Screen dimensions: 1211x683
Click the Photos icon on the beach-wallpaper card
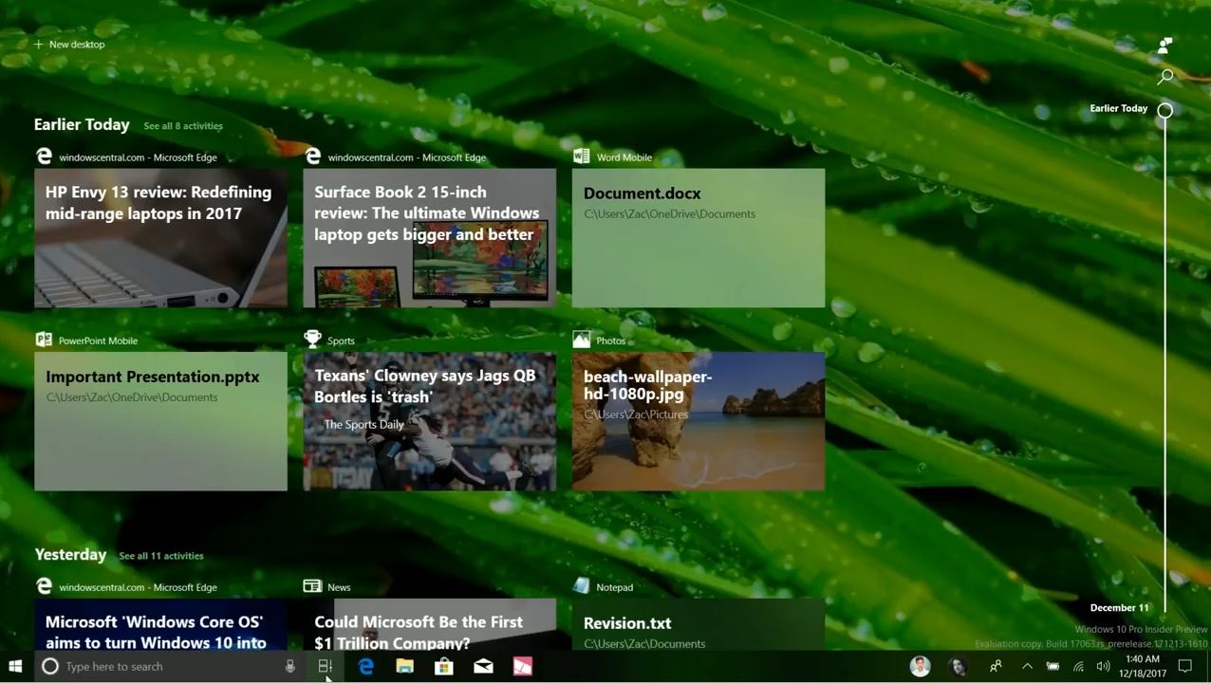(581, 339)
